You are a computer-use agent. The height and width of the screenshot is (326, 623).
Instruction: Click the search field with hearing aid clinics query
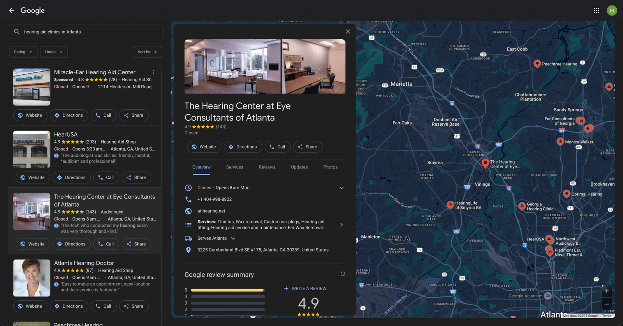pos(86,32)
